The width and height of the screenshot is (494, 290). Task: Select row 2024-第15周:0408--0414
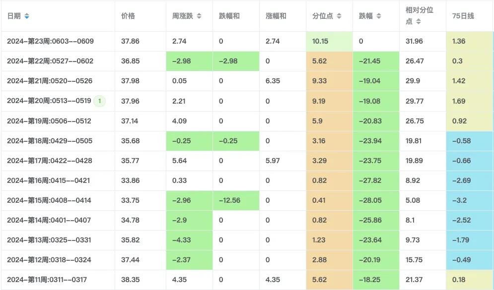50,200
